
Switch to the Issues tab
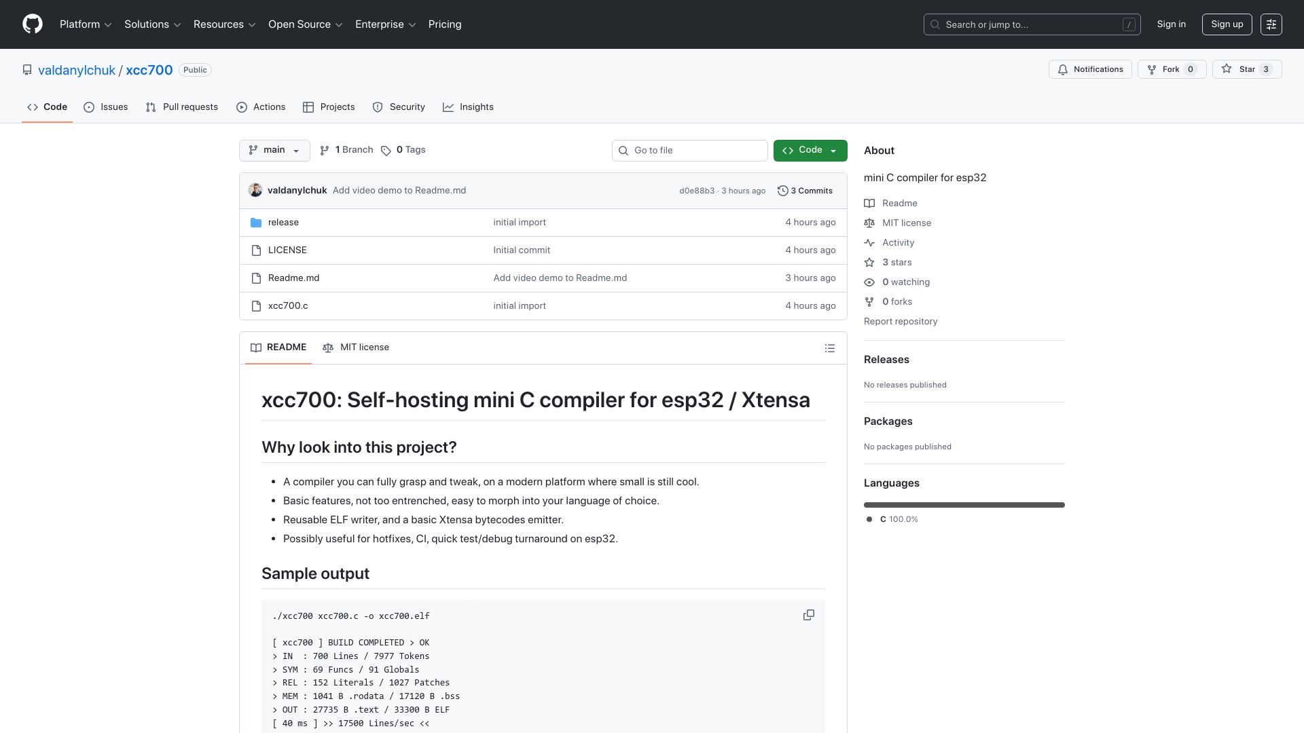pos(106,107)
